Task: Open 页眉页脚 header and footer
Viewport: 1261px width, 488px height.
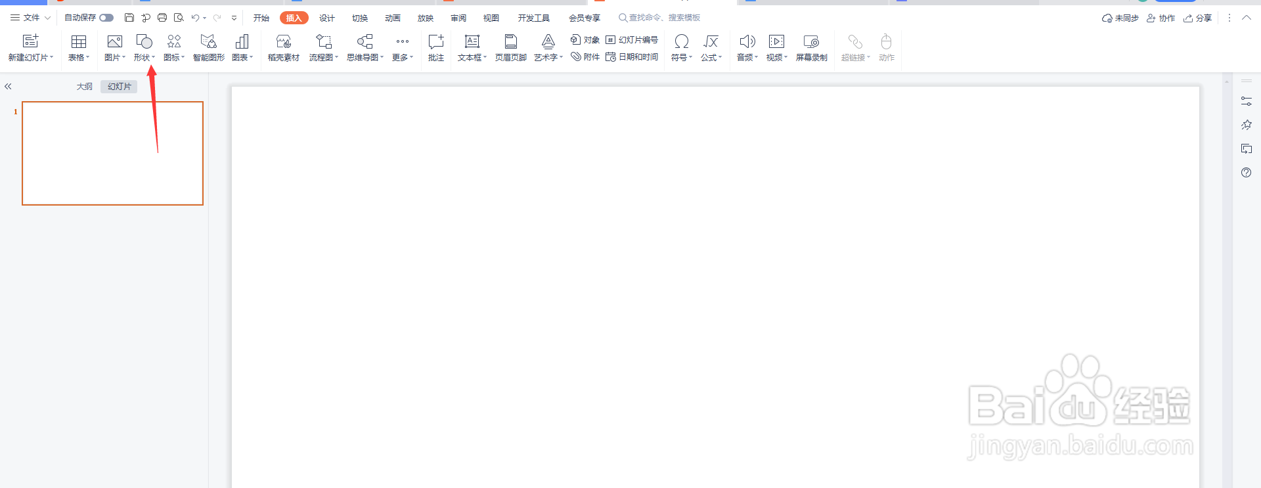Action: 511,47
